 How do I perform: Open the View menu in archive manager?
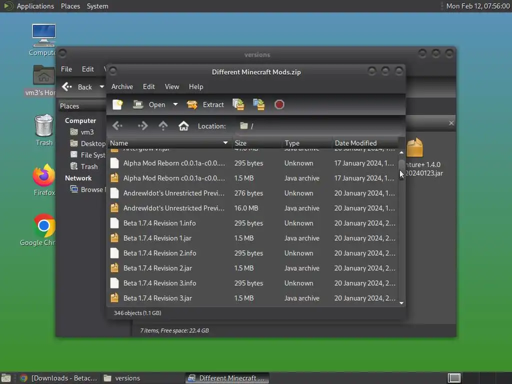[x=172, y=86]
